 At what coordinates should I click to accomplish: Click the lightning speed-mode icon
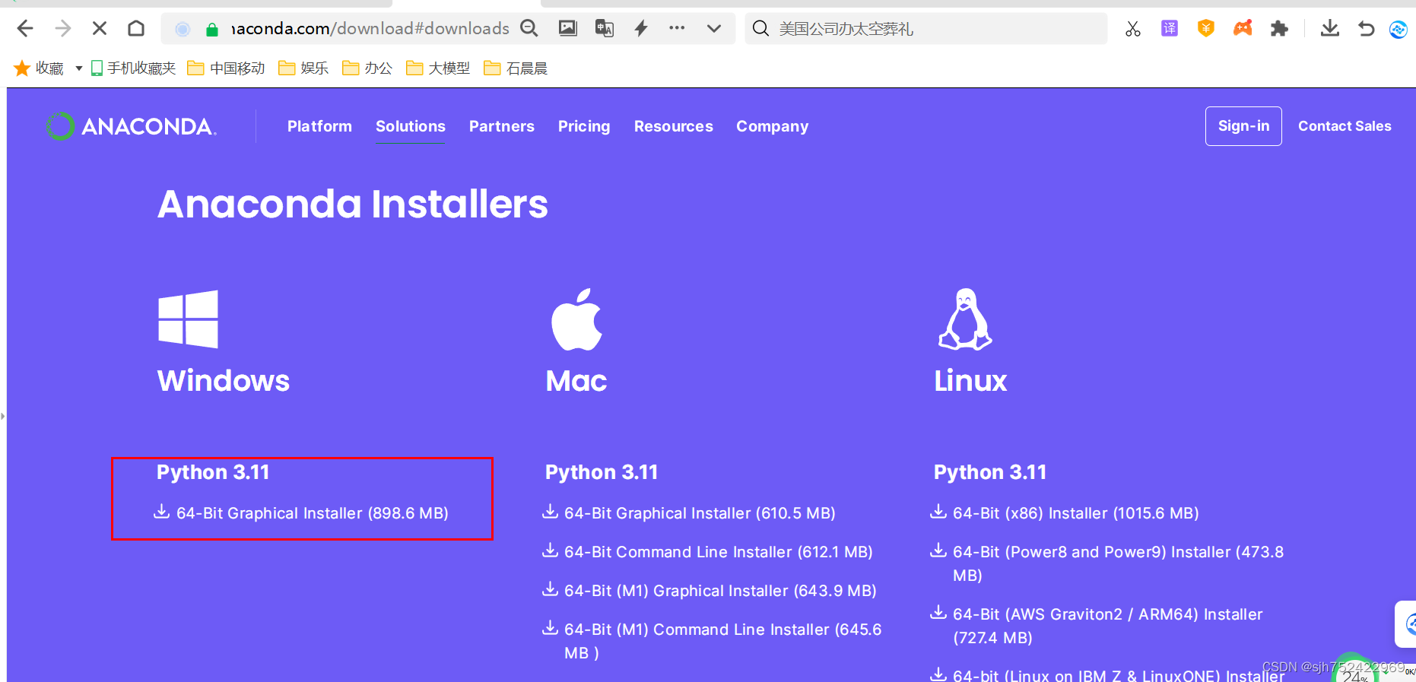pyautogui.click(x=641, y=29)
